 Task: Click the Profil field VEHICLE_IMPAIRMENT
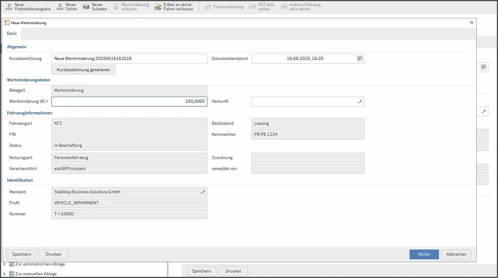129,203
